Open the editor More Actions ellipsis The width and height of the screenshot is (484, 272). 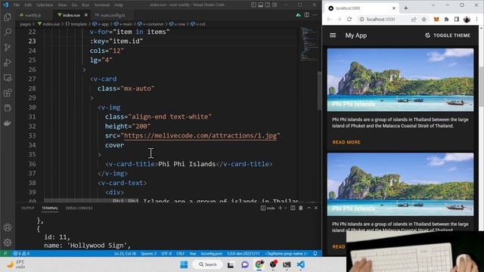coord(315,15)
